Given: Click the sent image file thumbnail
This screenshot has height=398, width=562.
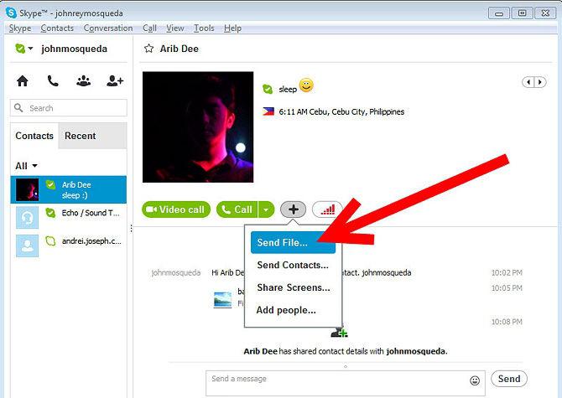Looking at the screenshot, I should click(222, 300).
